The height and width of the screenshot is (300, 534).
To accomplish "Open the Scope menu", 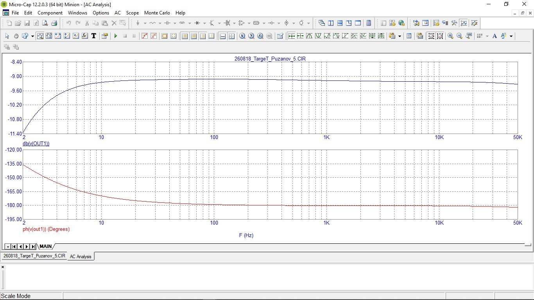I will (x=133, y=13).
